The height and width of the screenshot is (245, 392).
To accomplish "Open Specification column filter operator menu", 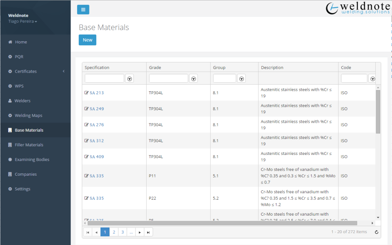I will tap(129, 79).
